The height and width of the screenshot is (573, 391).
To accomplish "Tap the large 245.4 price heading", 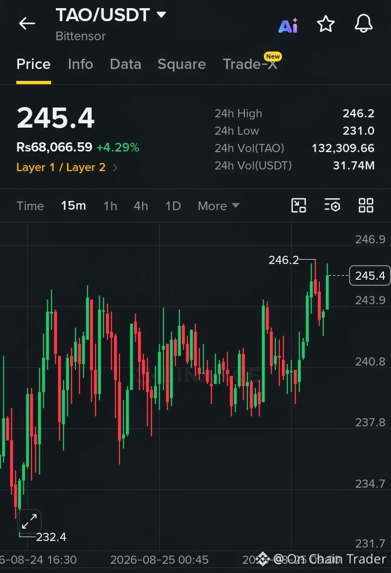I will tap(55, 118).
